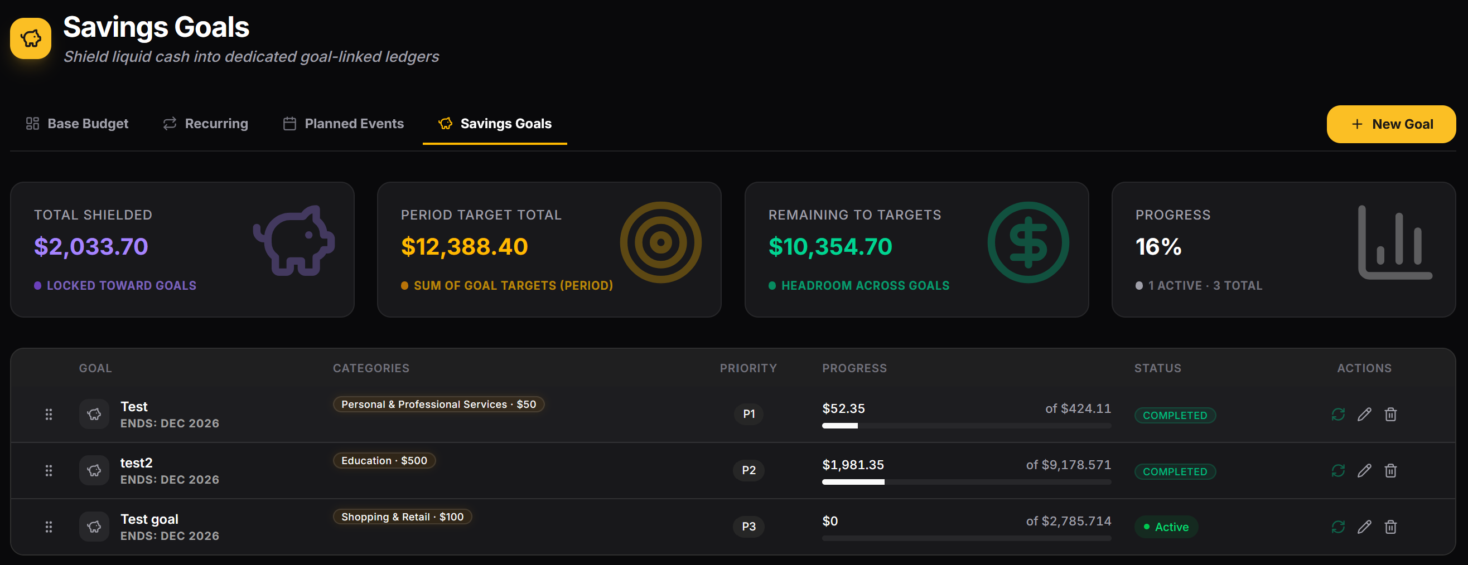Screen dimensions: 1468x565
Task: Click the 'Shopping & Retail · $100' tag
Action: click(402, 517)
